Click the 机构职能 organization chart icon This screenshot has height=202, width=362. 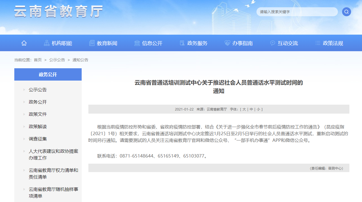click(47, 43)
